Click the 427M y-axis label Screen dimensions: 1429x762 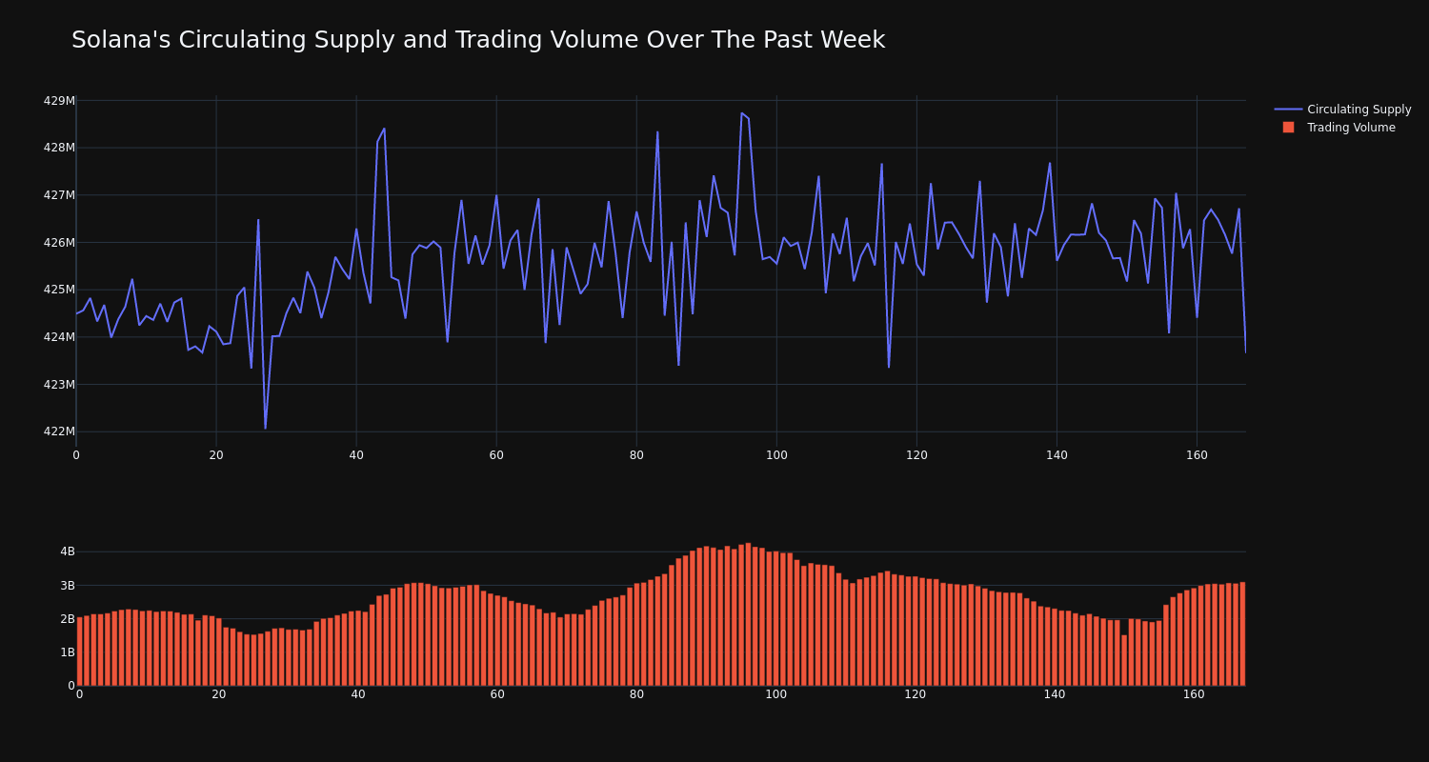pos(59,195)
